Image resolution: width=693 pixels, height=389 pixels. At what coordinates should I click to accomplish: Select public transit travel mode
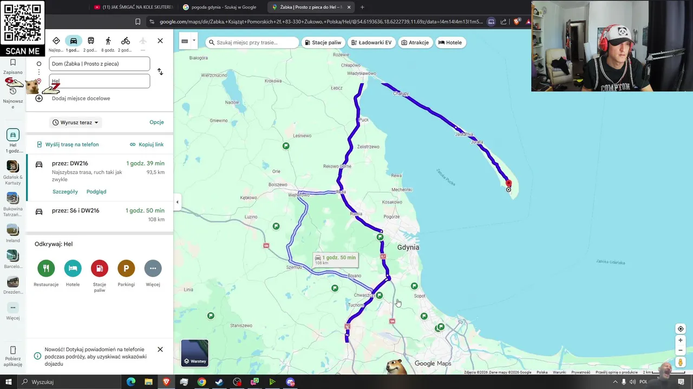click(x=91, y=41)
